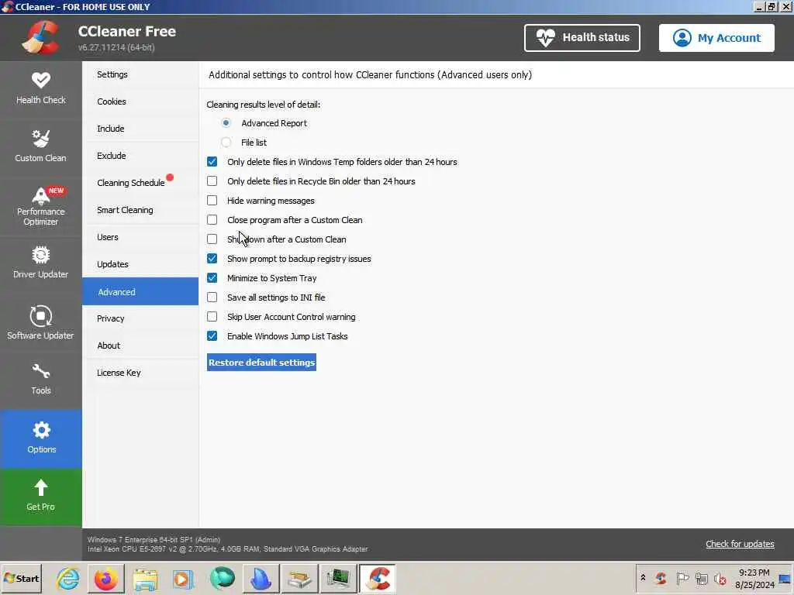794x595 pixels.
Task: Select the Advanced Report radio button
Action: (226, 123)
